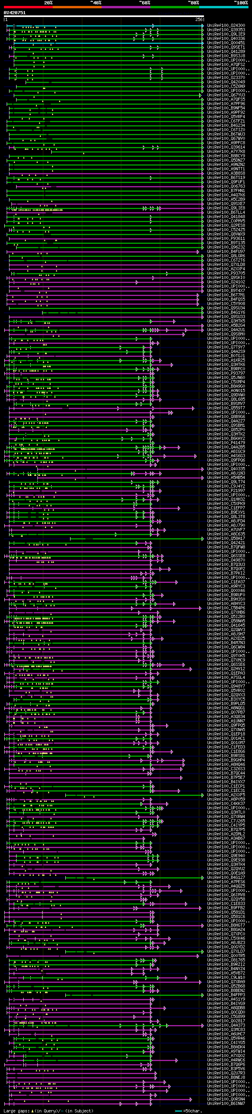Select hit label UniRef100_Q9LIE9

pyautogui.click(x=226, y=34)
